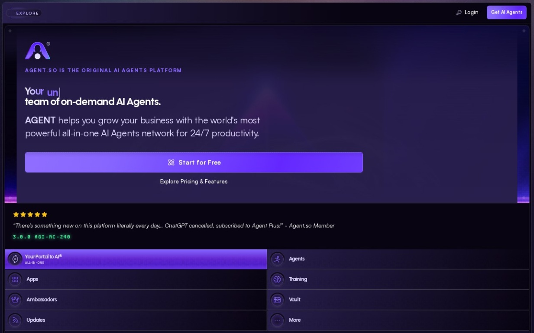The height and width of the screenshot is (333, 534).
Task: Click the 'AGENT.SO IS THE ORIGINAL AI AGENTS PLATFORM' tagline
Action: [104, 70]
